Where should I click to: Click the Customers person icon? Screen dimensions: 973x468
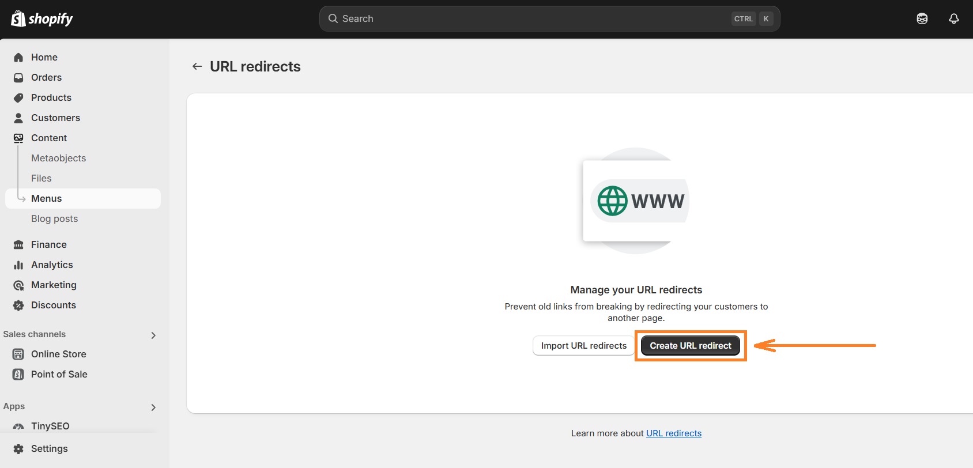click(18, 118)
